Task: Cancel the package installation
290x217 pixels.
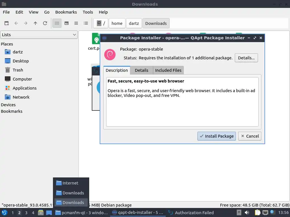Action: point(250,136)
